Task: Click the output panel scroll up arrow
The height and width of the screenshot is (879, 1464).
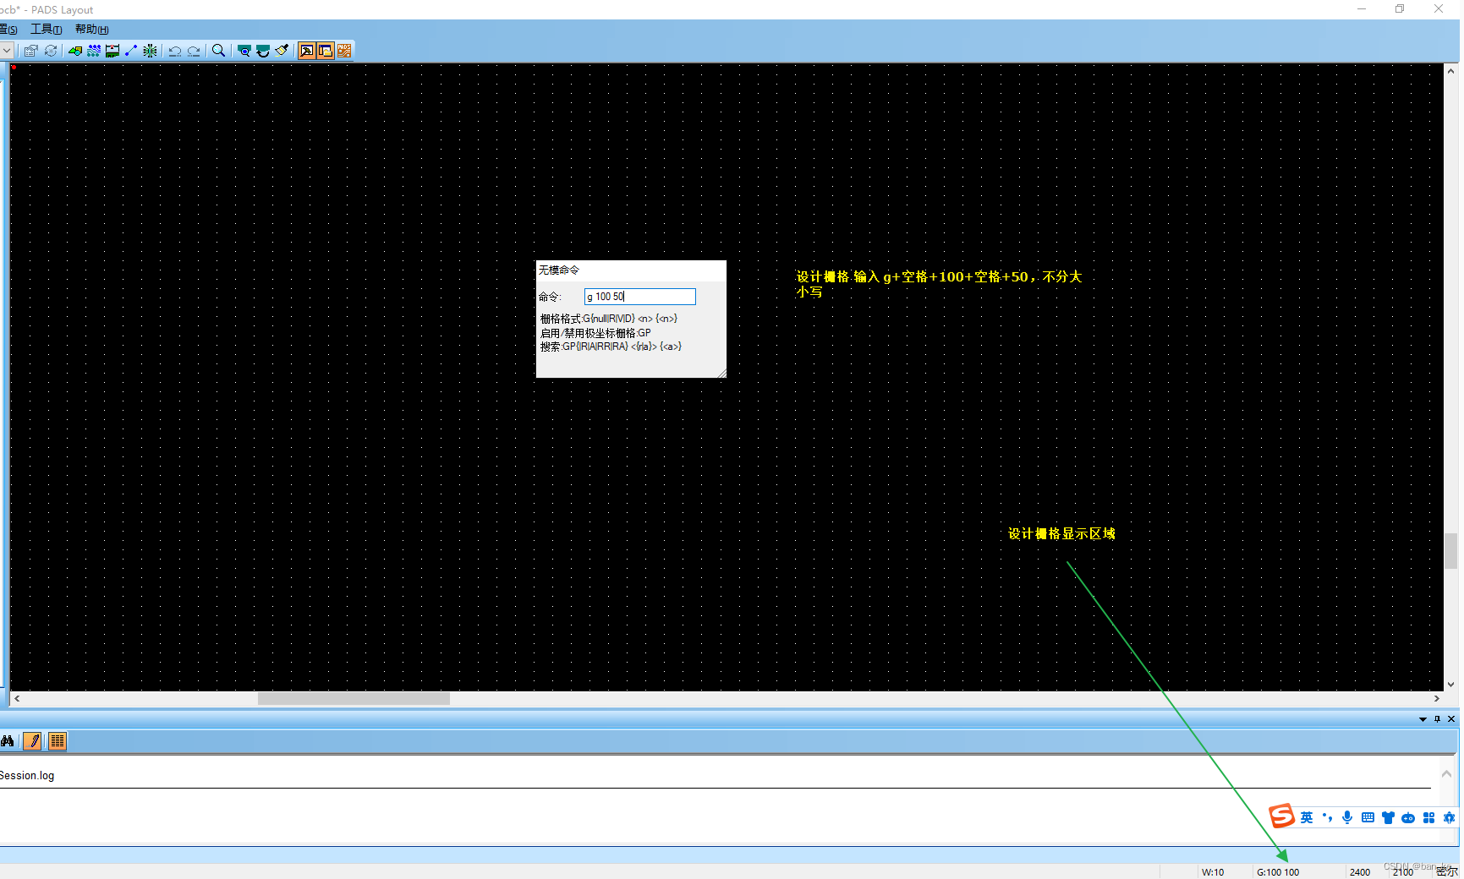Action: tap(1446, 773)
